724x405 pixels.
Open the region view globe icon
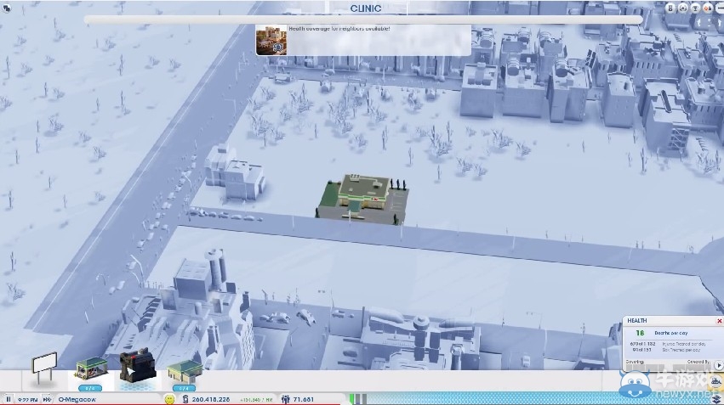(683, 8)
